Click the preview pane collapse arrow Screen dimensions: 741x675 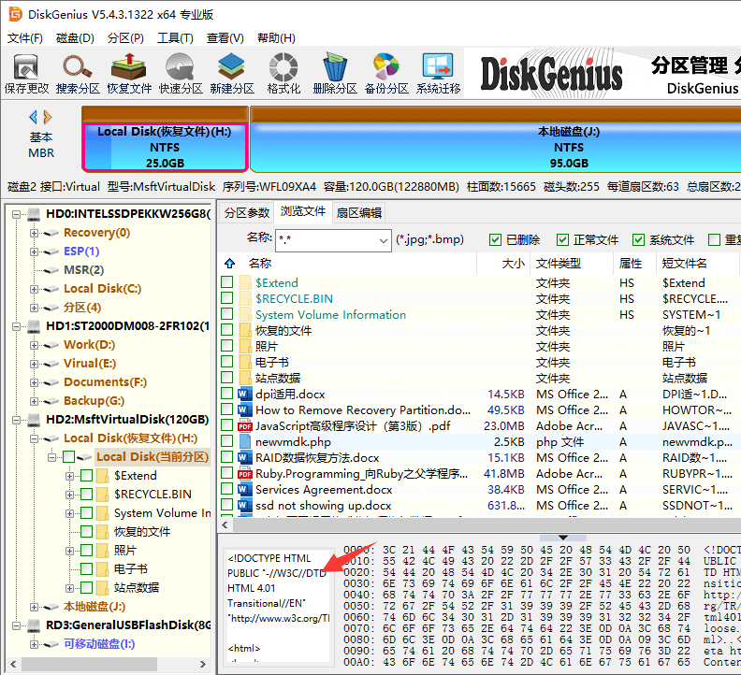coord(563,538)
